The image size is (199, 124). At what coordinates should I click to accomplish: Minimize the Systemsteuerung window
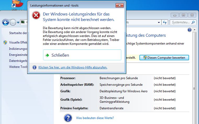[x=175, y=15]
